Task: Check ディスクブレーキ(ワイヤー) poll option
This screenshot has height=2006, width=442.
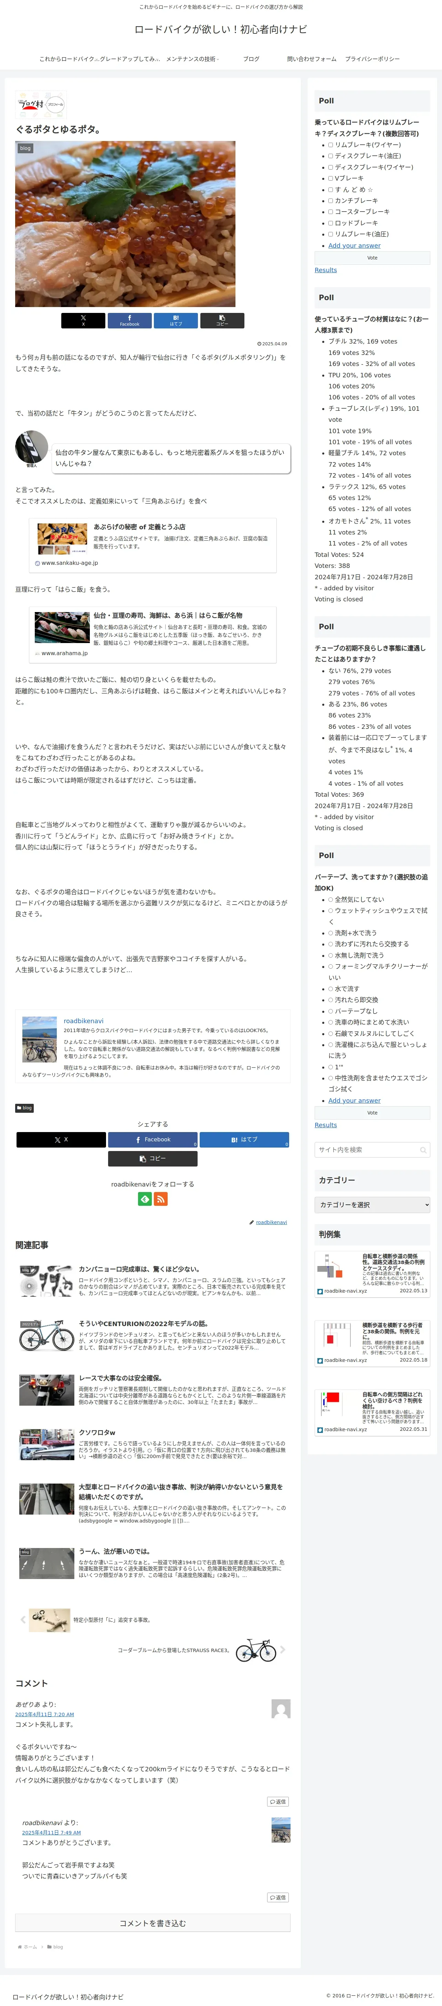Action: point(331,167)
